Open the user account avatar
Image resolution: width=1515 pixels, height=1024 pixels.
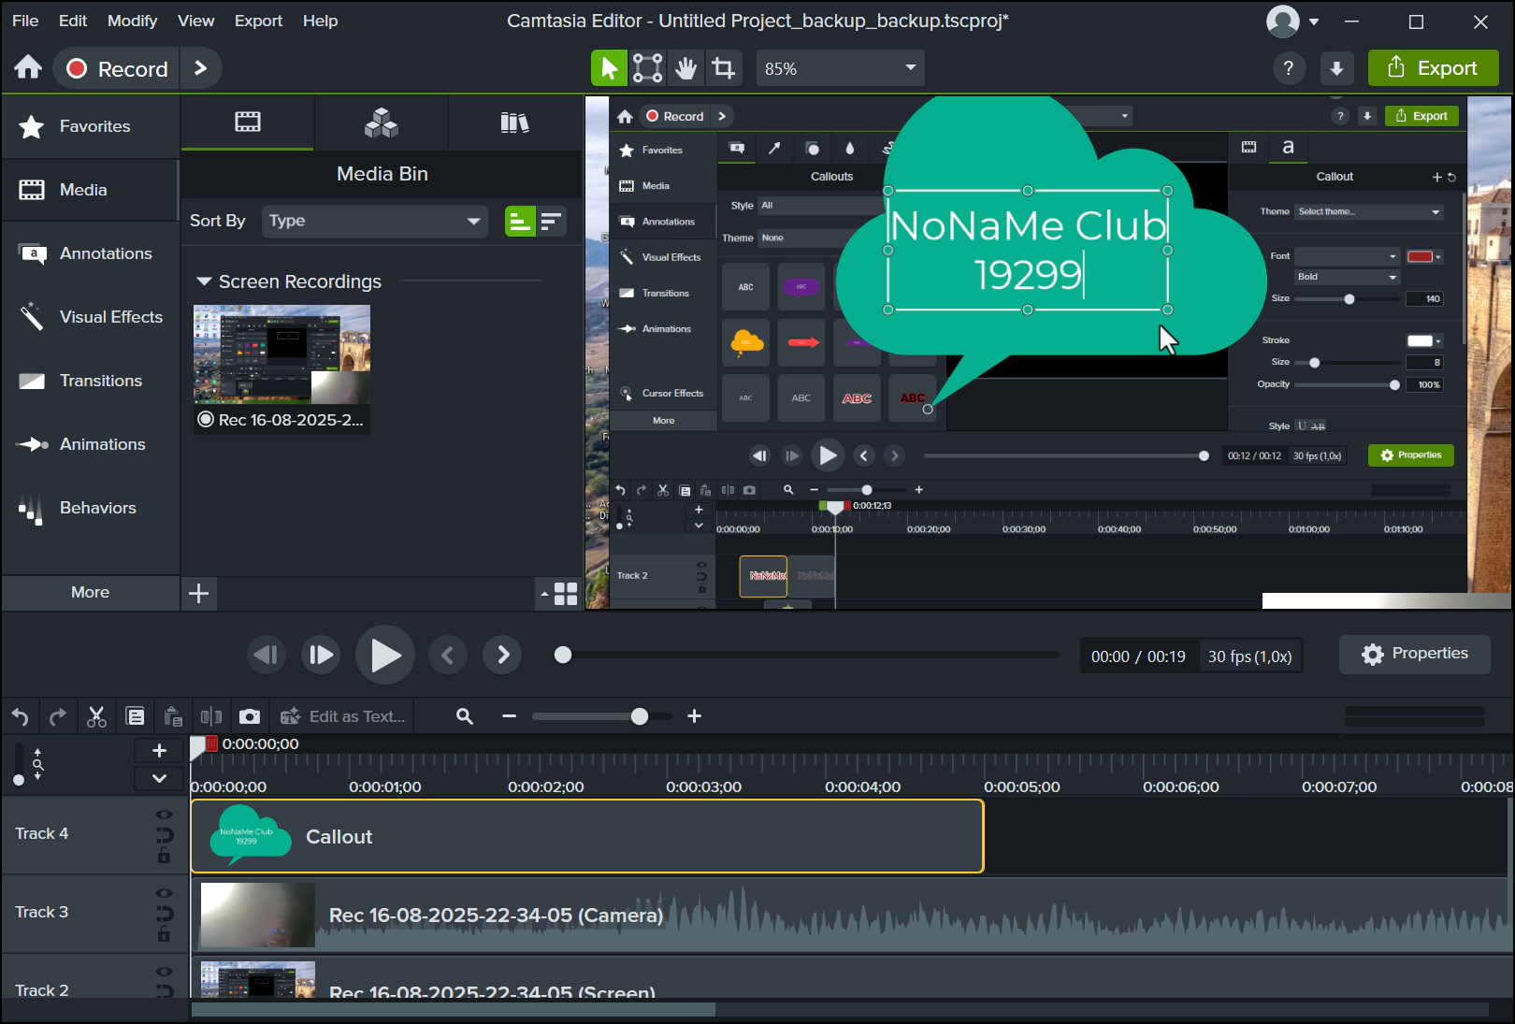coord(1282,22)
